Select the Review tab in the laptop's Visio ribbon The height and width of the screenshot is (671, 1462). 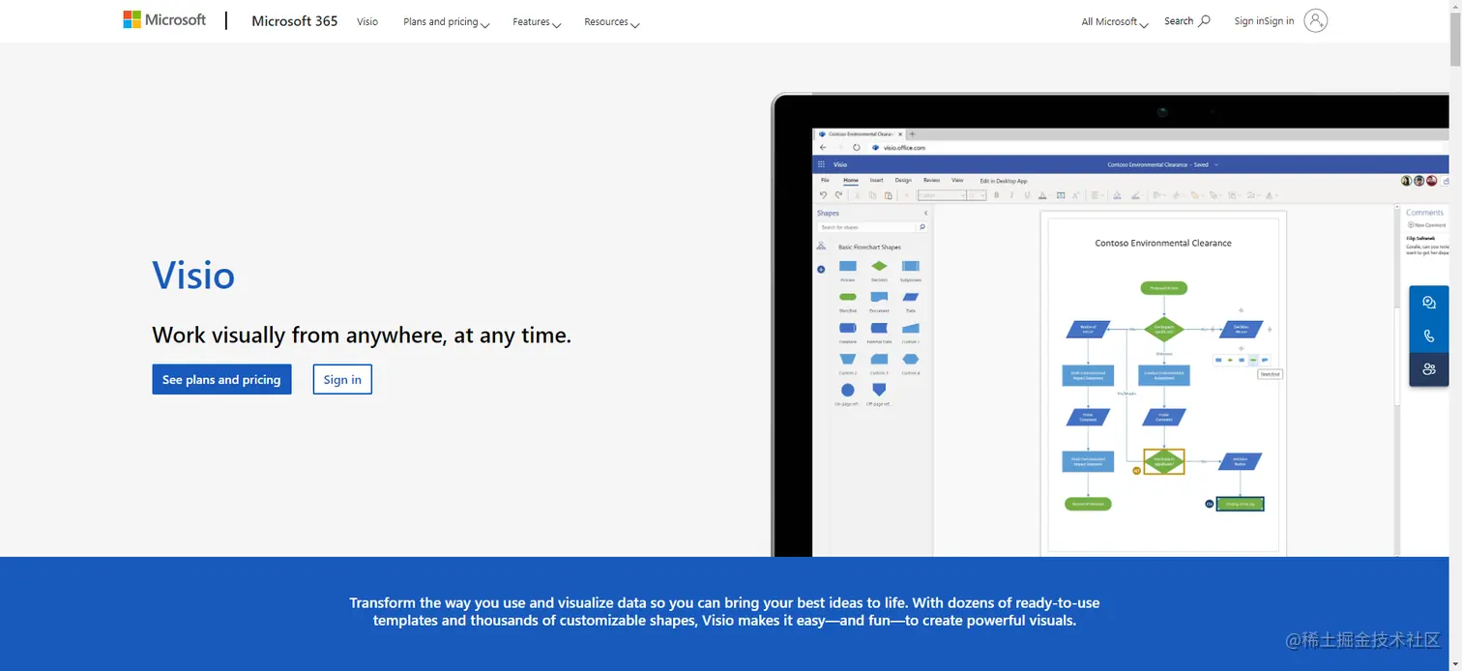tap(932, 180)
